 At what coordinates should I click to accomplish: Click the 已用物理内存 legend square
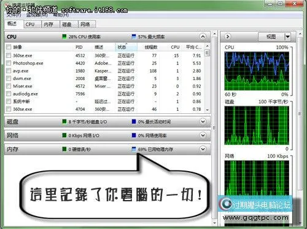pyautogui.click(x=134, y=149)
